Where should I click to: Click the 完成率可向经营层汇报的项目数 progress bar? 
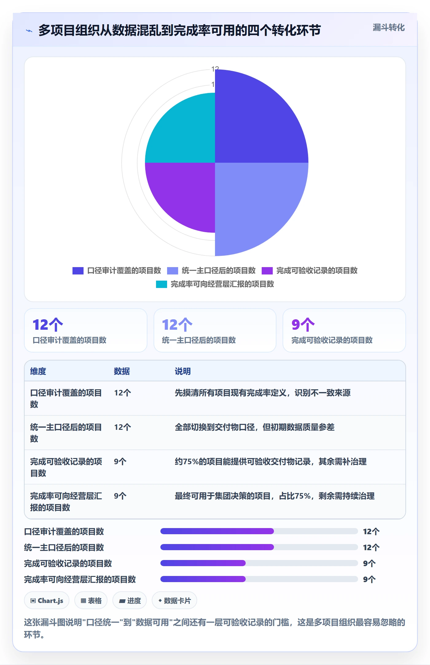(259, 579)
